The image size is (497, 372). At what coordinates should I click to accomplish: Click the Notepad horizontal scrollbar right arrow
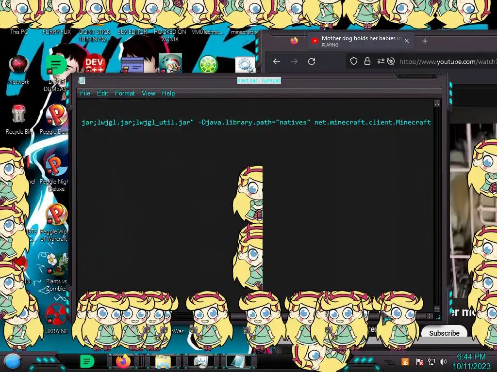pyautogui.click(x=430, y=316)
